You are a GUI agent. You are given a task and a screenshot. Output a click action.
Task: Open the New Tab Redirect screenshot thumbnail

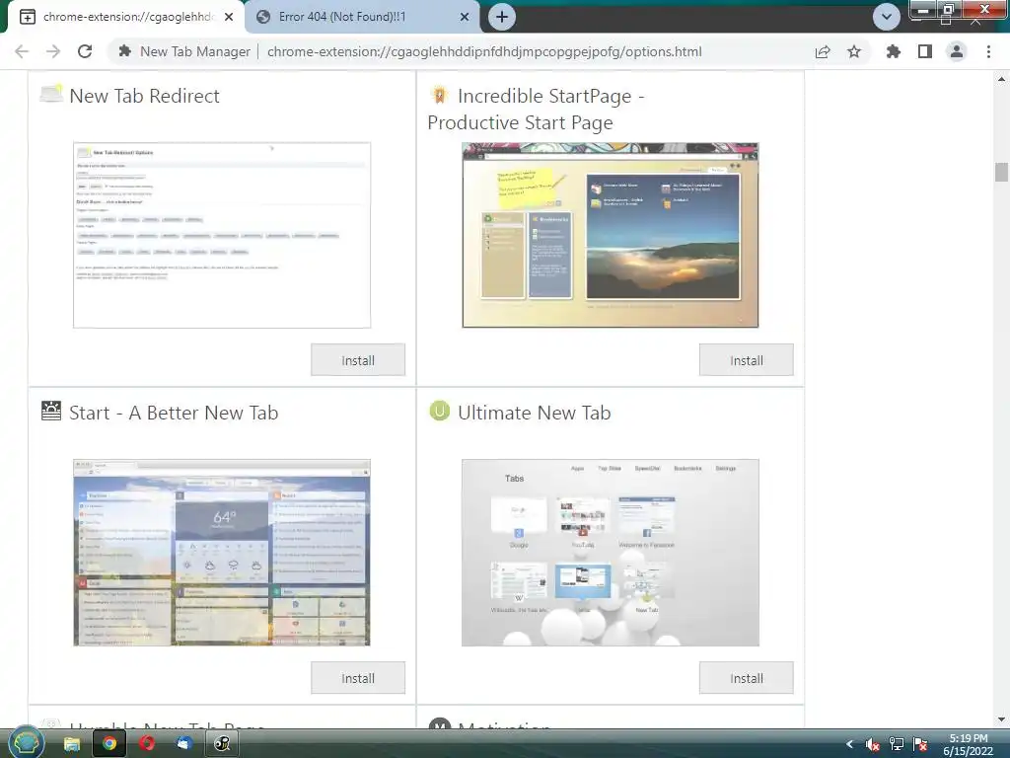(x=222, y=235)
